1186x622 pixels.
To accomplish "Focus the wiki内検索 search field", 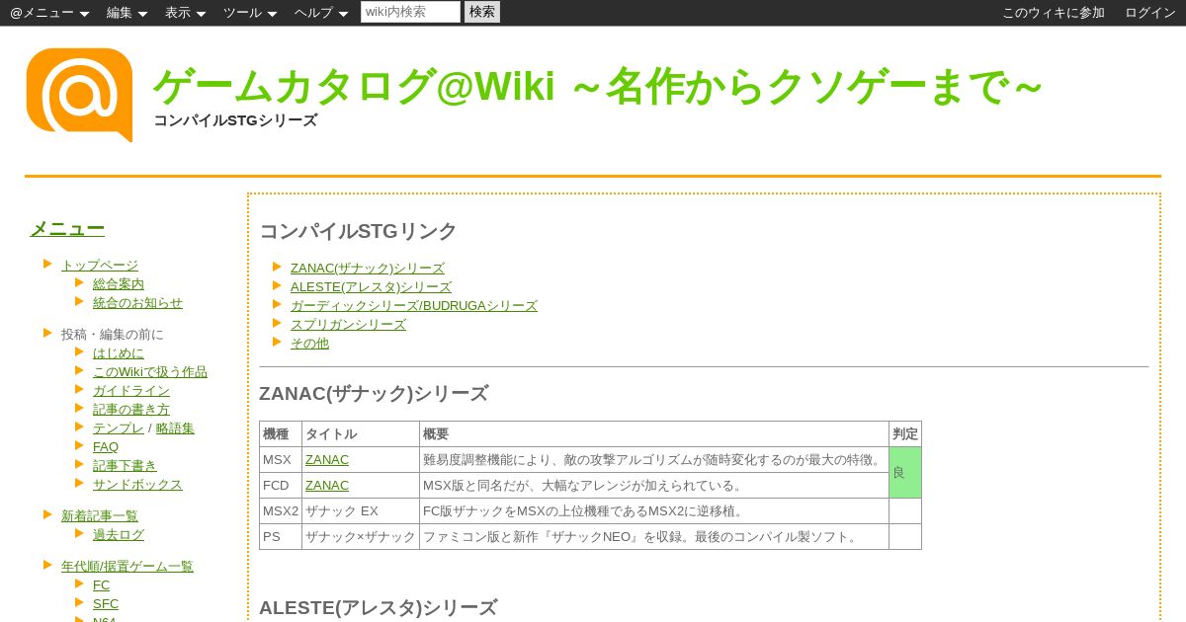I will click(x=410, y=12).
